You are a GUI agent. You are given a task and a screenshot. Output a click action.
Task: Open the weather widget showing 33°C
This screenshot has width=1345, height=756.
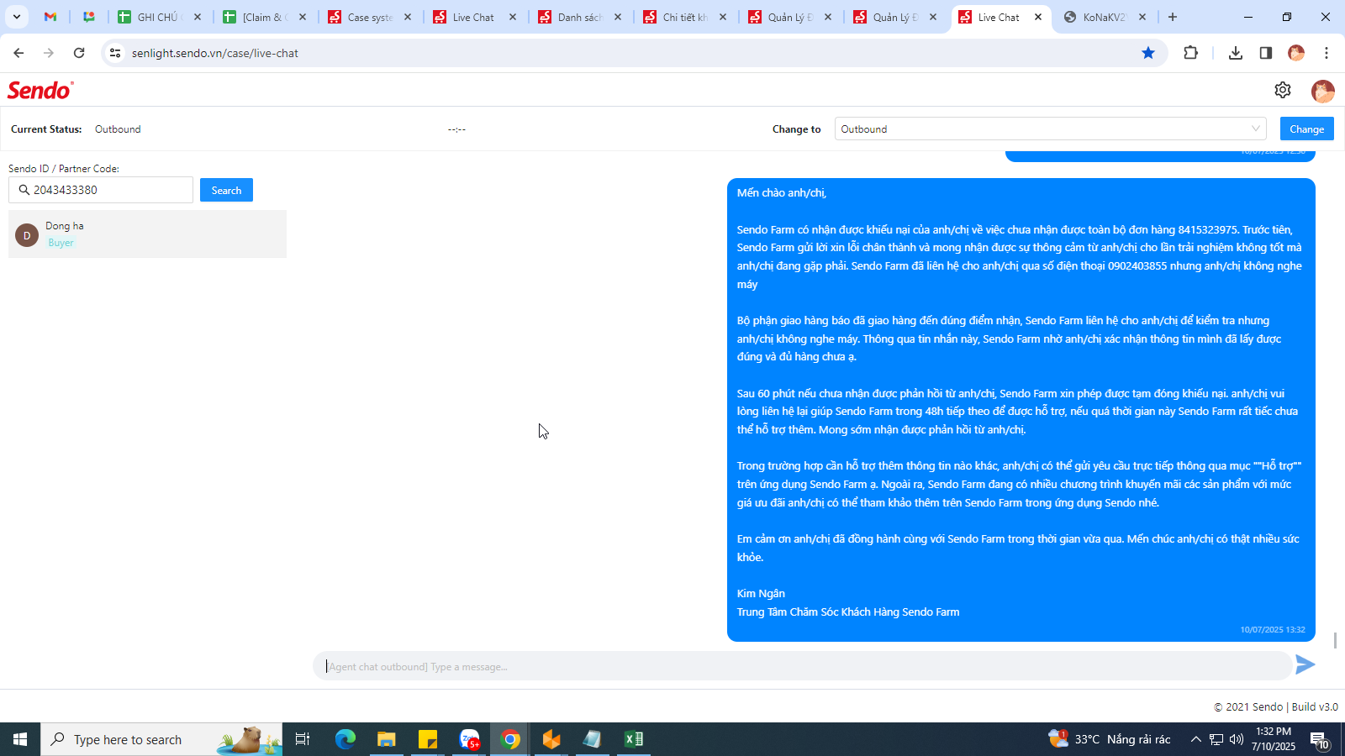[x=1110, y=739]
